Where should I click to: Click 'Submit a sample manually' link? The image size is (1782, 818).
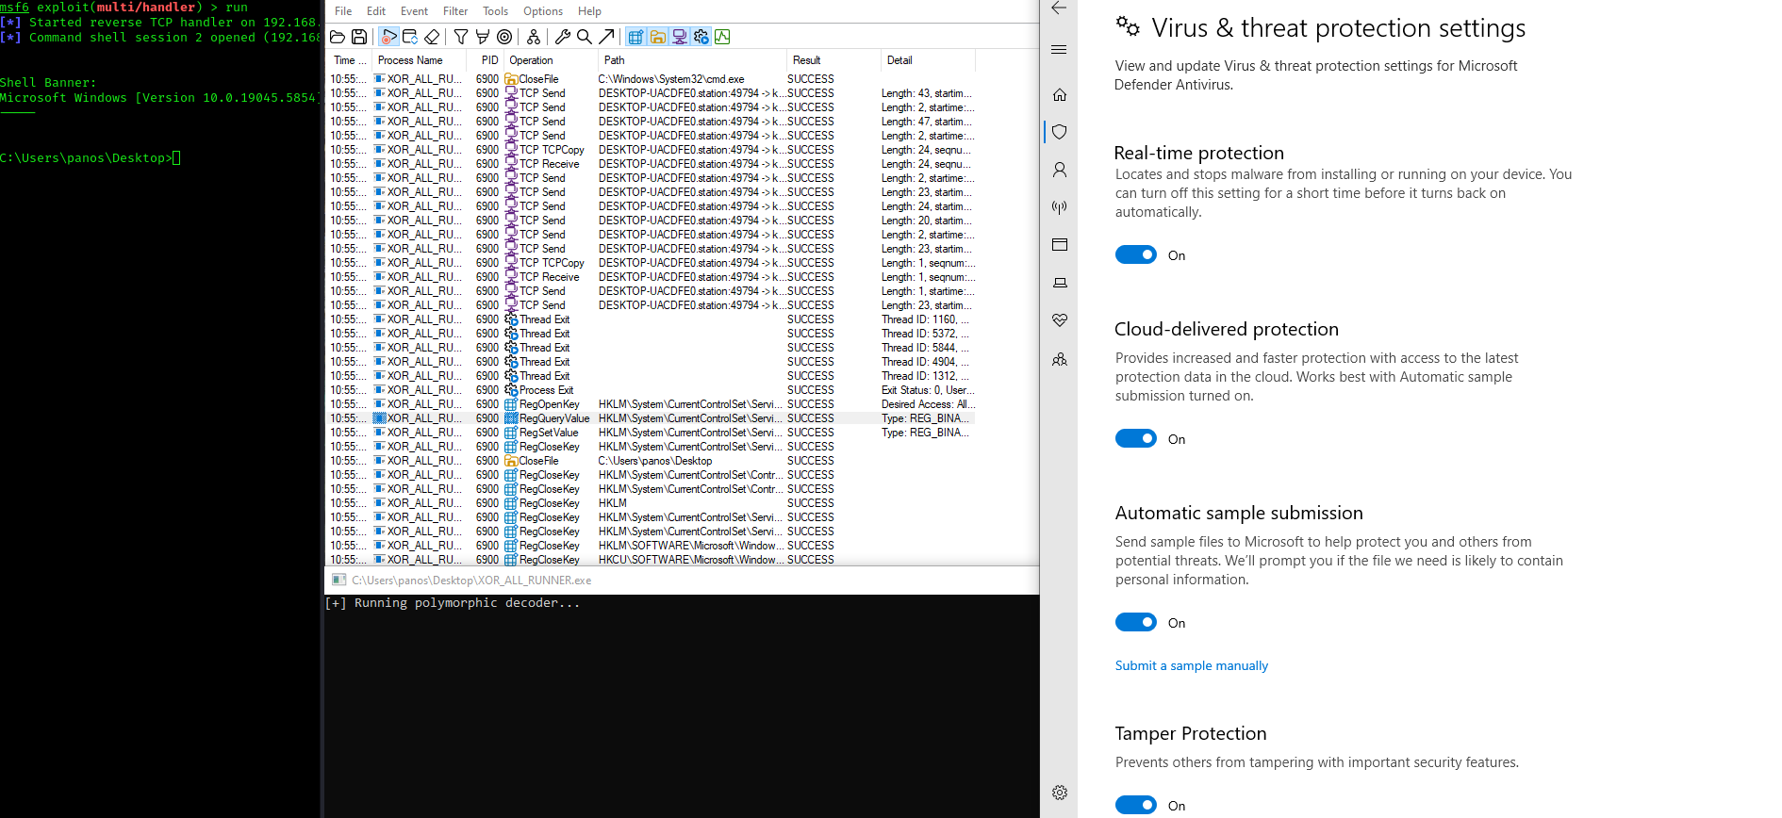1192,665
